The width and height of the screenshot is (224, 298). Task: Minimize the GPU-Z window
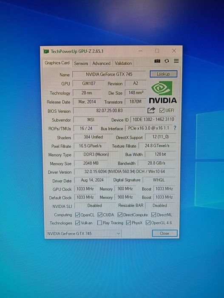tap(140, 51)
